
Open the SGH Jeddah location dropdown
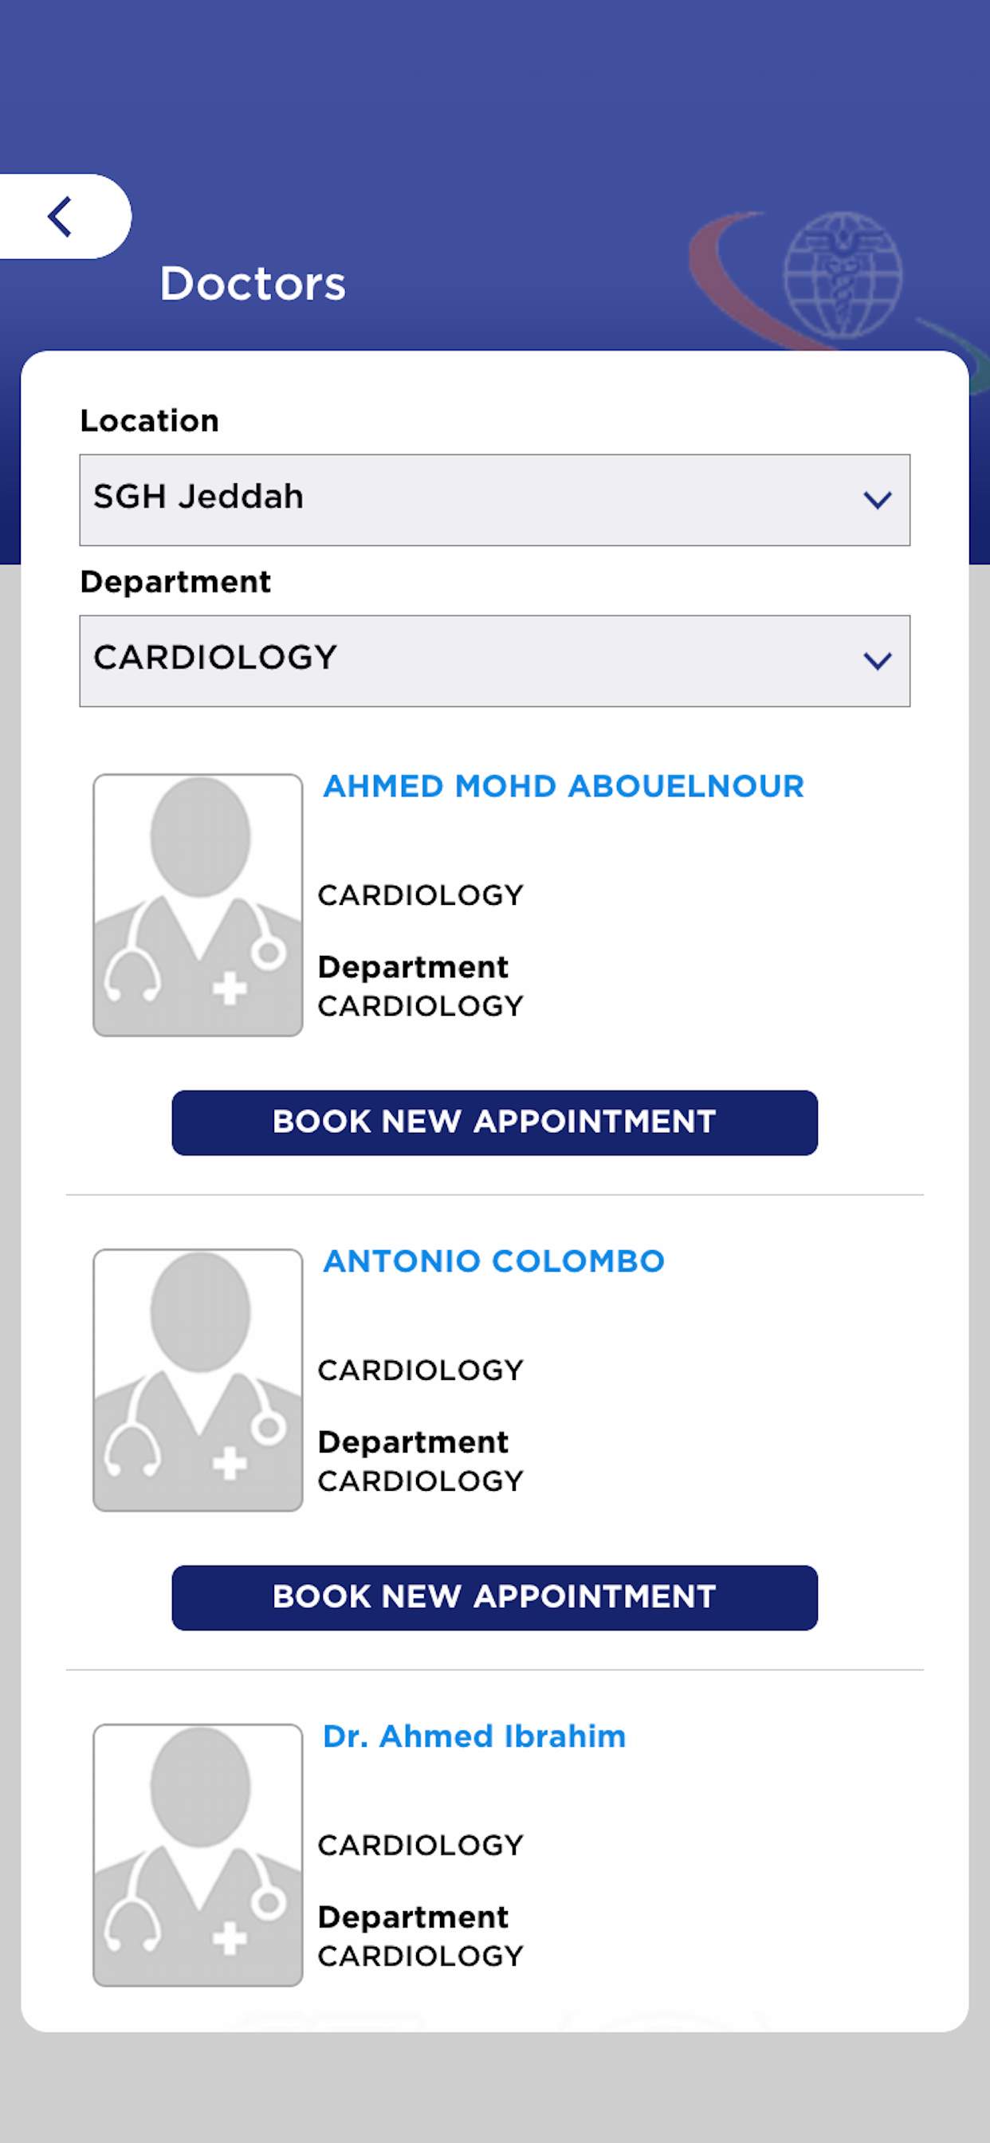[466, 500]
